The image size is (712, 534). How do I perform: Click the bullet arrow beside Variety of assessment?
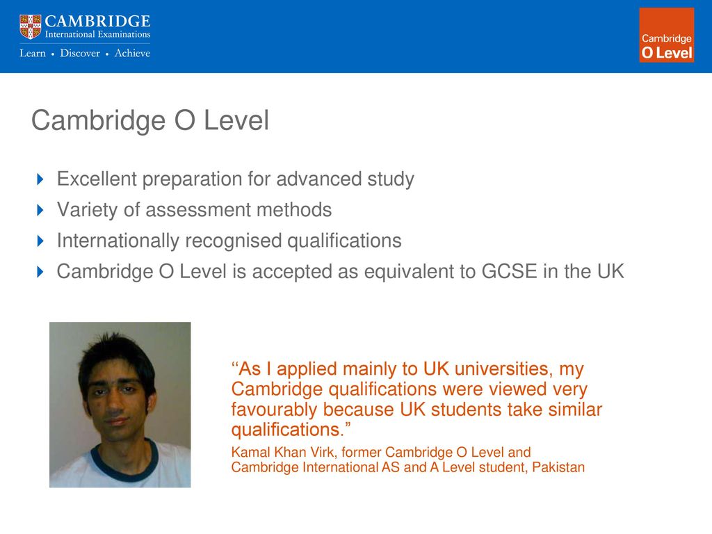tap(40, 210)
